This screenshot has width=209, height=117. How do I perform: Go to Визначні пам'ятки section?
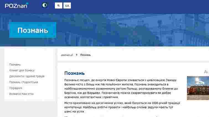pyautogui.click(x=21, y=94)
